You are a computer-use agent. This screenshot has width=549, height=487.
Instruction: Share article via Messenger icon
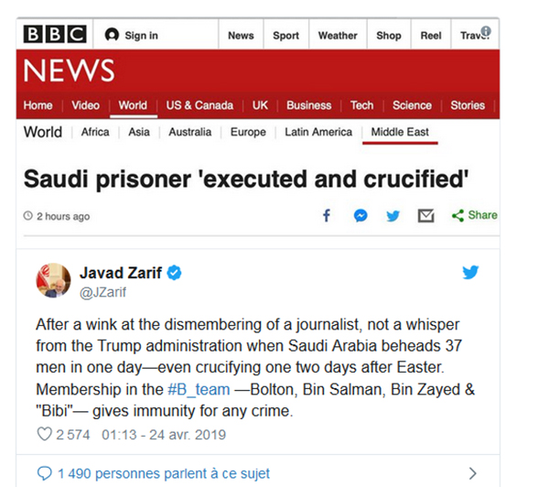click(361, 216)
